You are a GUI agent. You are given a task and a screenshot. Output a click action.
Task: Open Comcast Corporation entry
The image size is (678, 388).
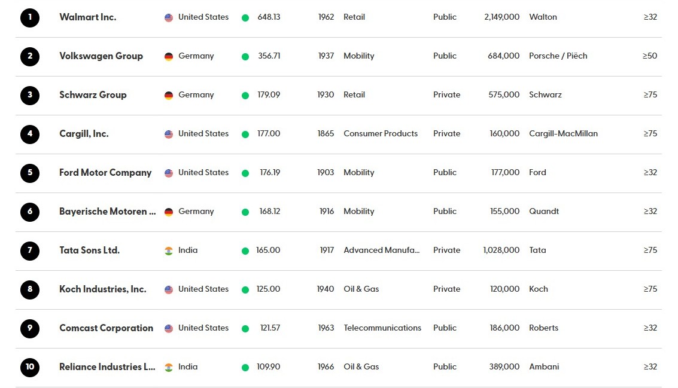tap(107, 328)
